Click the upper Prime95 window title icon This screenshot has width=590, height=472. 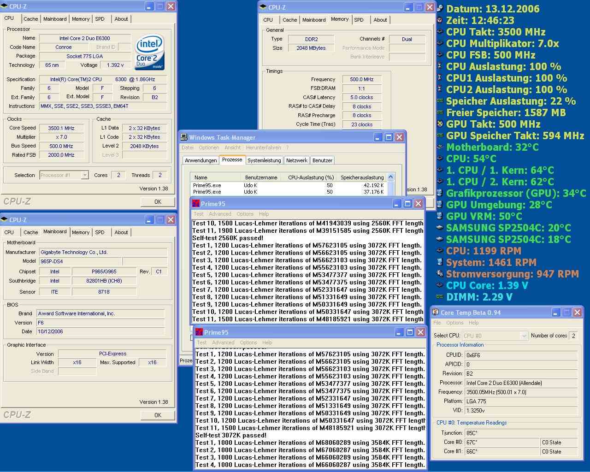click(196, 203)
